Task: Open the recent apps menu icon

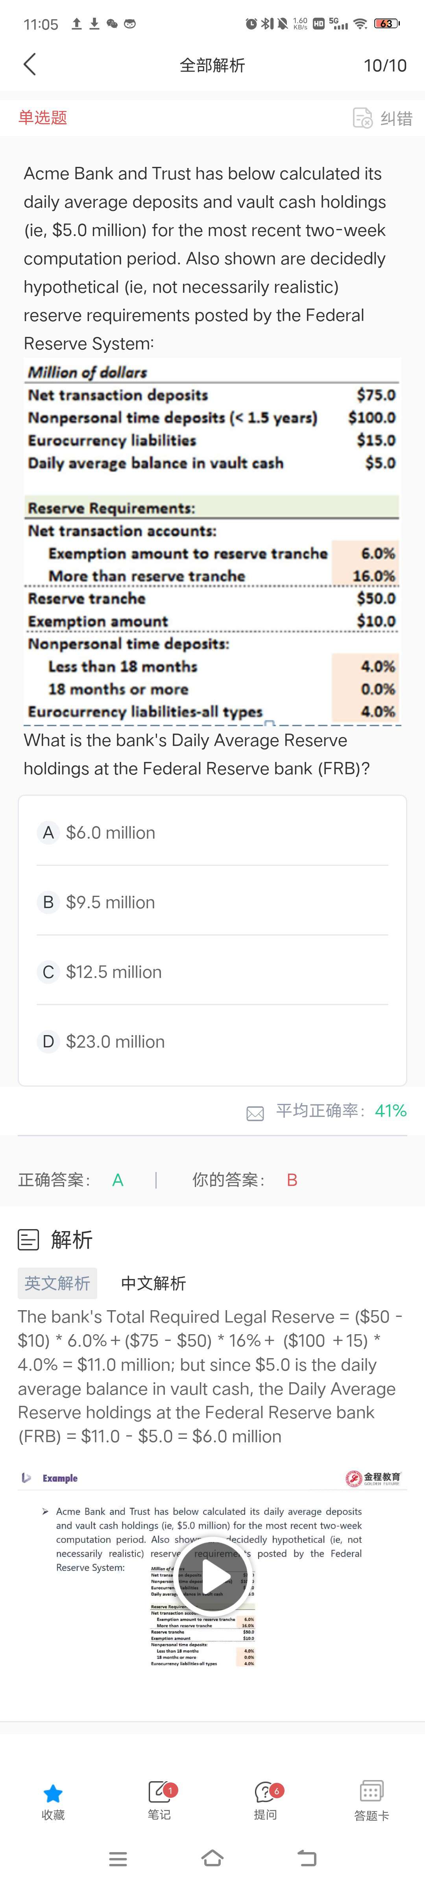Action: coord(118,1858)
